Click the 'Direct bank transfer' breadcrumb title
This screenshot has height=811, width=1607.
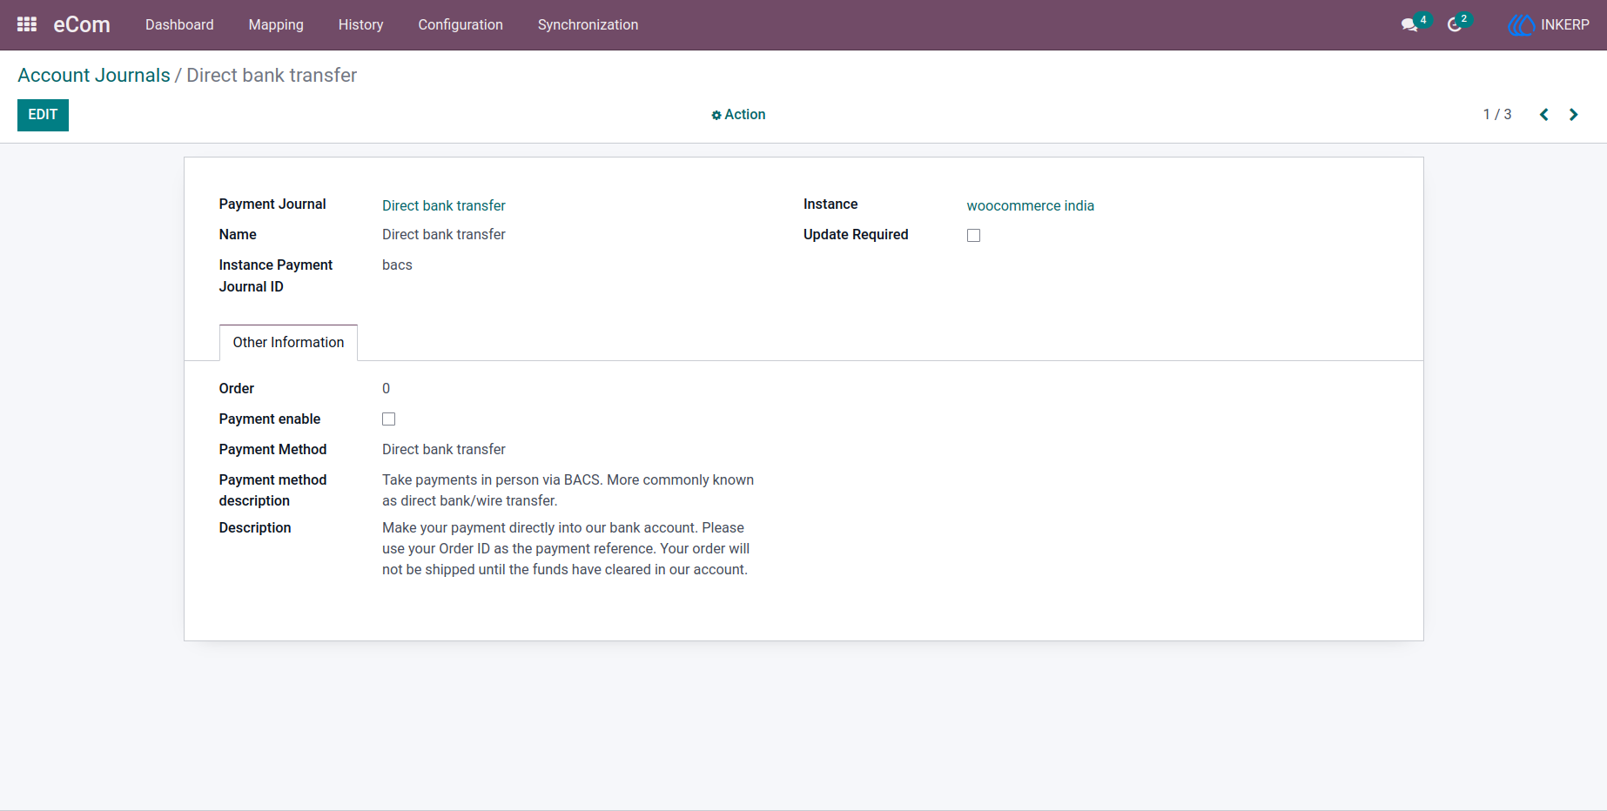point(272,76)
